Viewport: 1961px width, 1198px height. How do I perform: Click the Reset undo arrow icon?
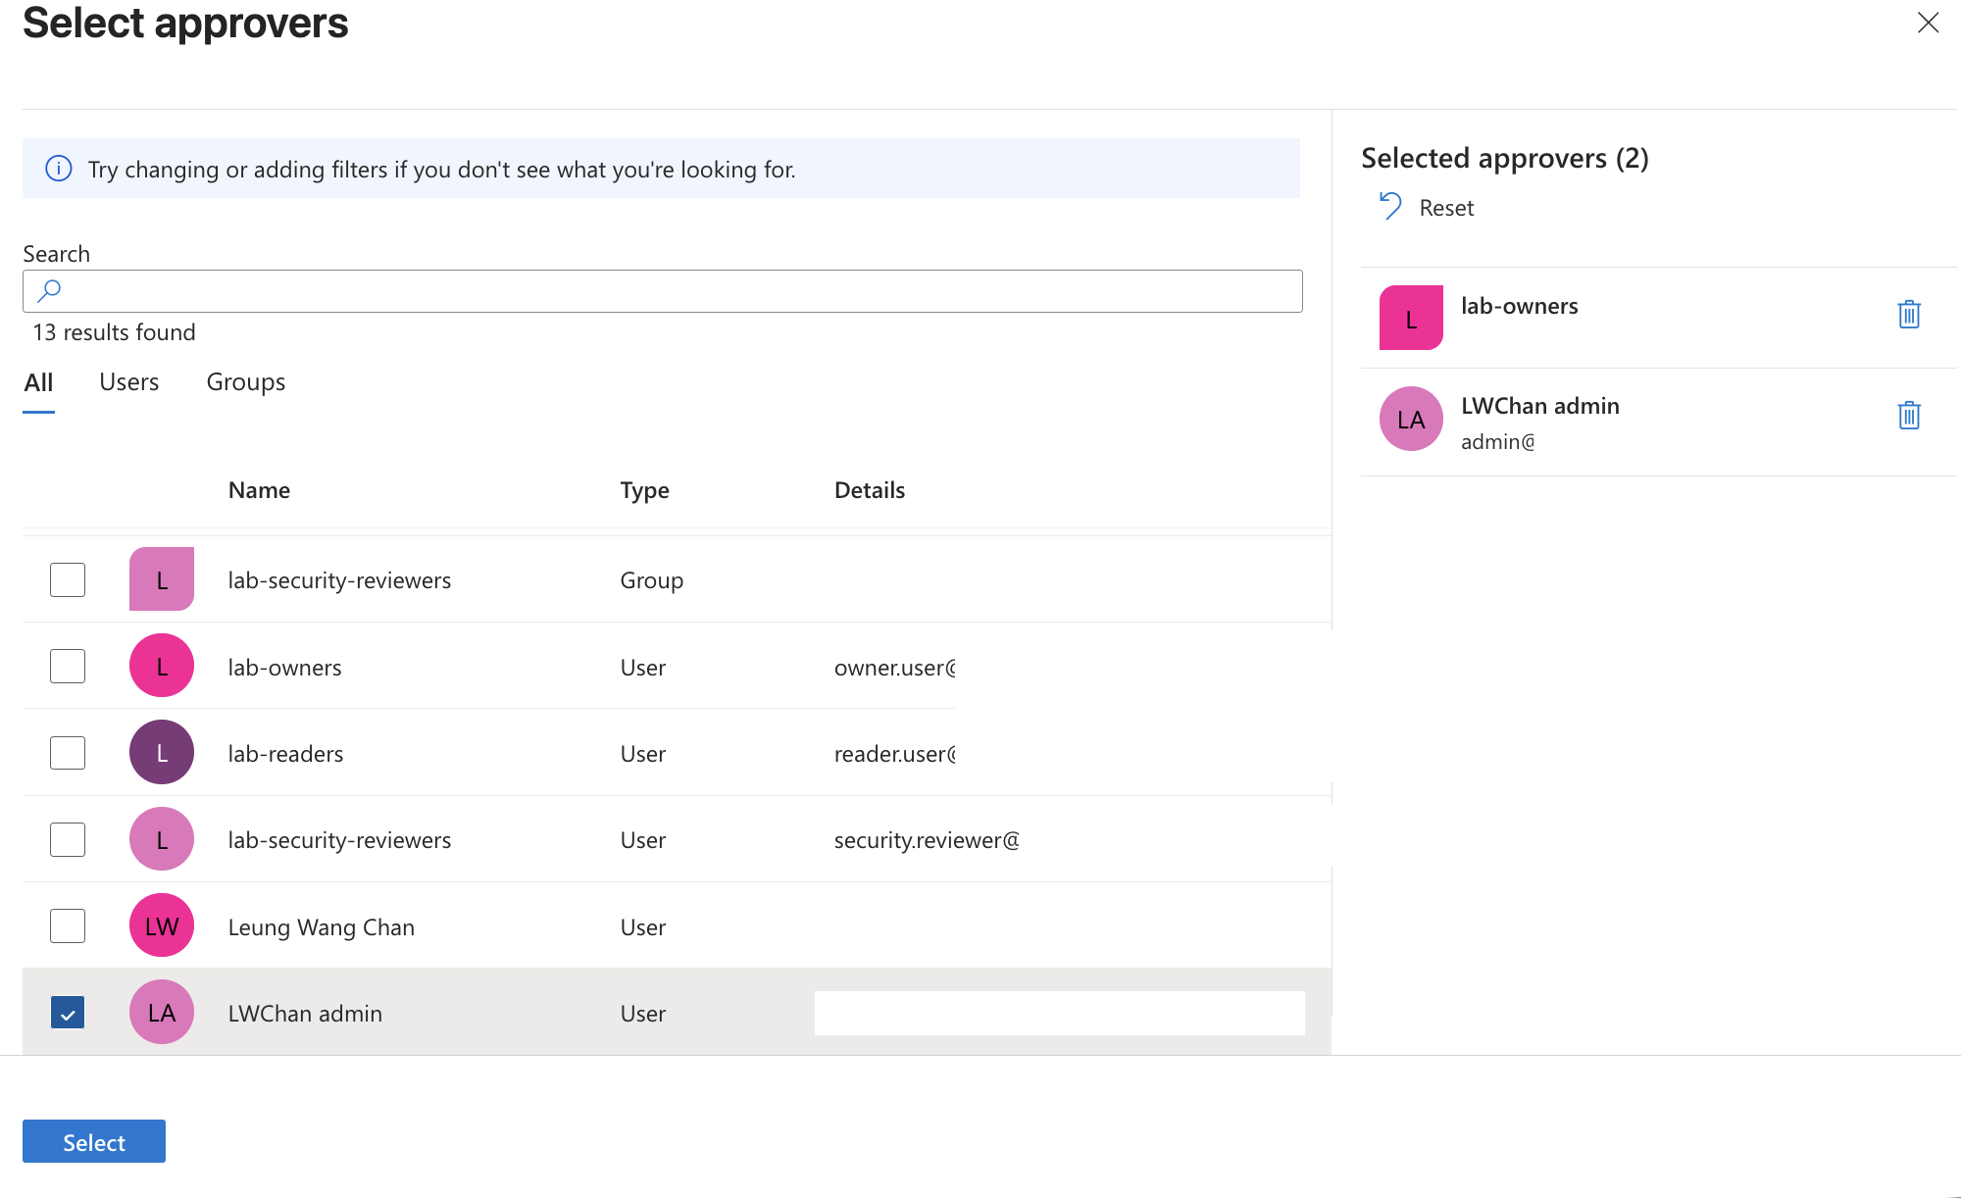click(1390, 206)
